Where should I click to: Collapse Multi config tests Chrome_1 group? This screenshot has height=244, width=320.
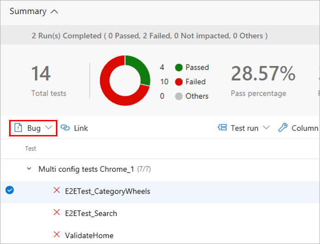point(29,169)
